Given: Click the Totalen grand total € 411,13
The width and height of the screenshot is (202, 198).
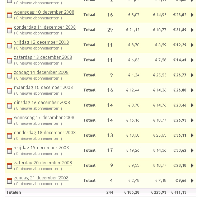Looking at the screenshot, I should [x=179, y=193].
